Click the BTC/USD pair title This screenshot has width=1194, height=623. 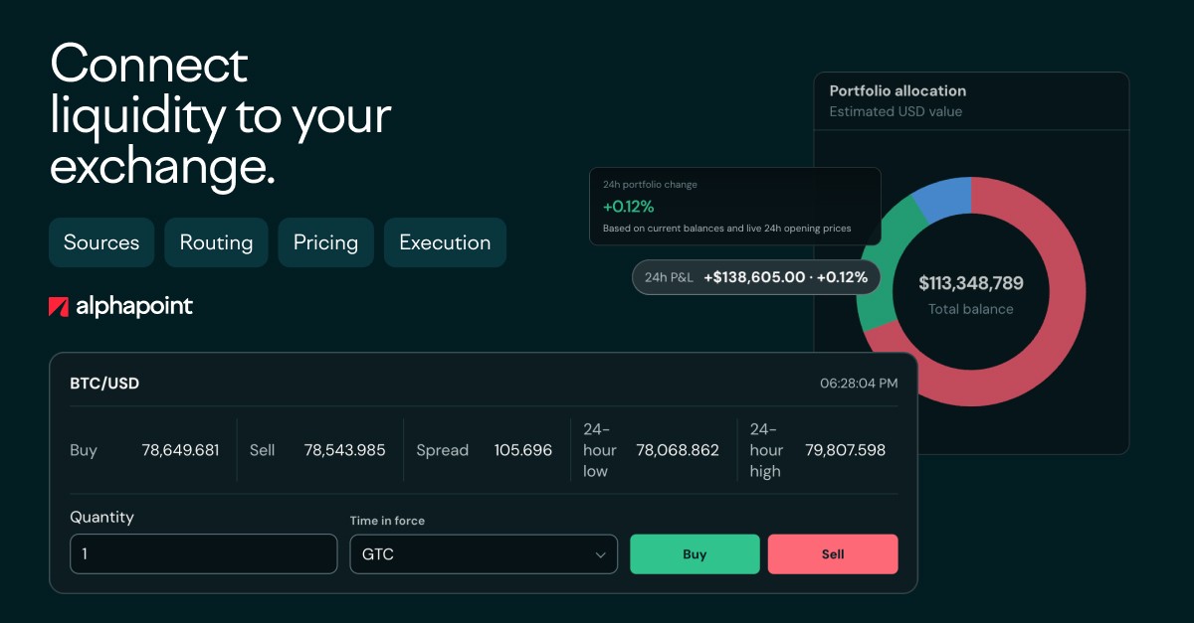tap(104, 383)
